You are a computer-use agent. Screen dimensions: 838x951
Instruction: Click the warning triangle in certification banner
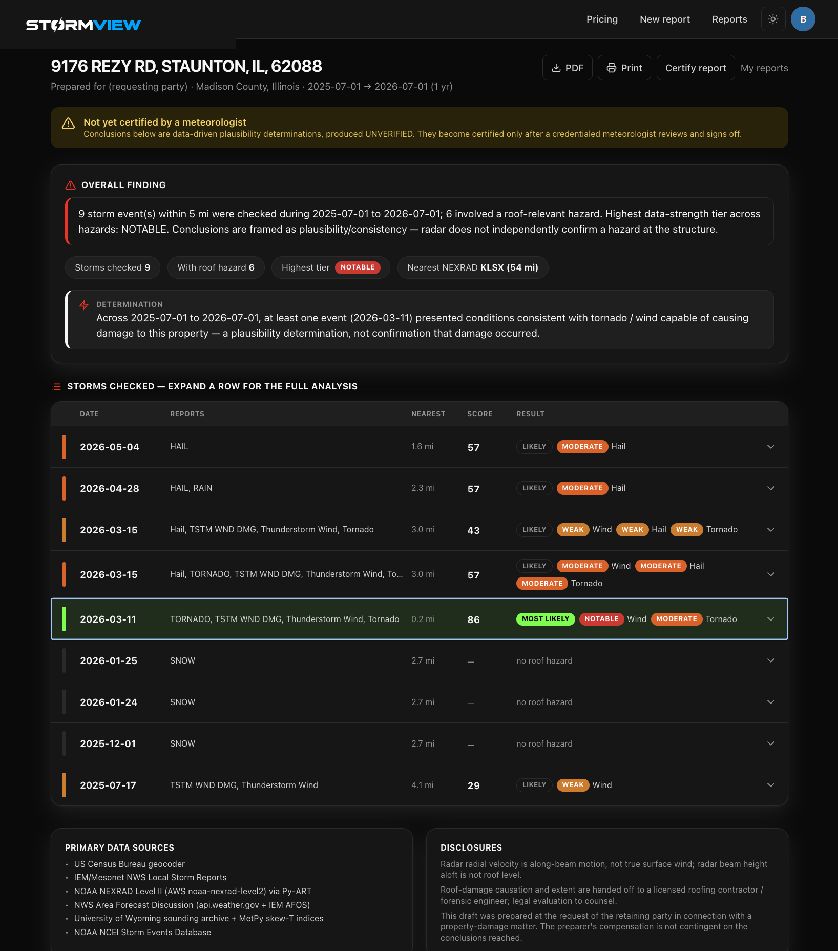coord(68,123)
